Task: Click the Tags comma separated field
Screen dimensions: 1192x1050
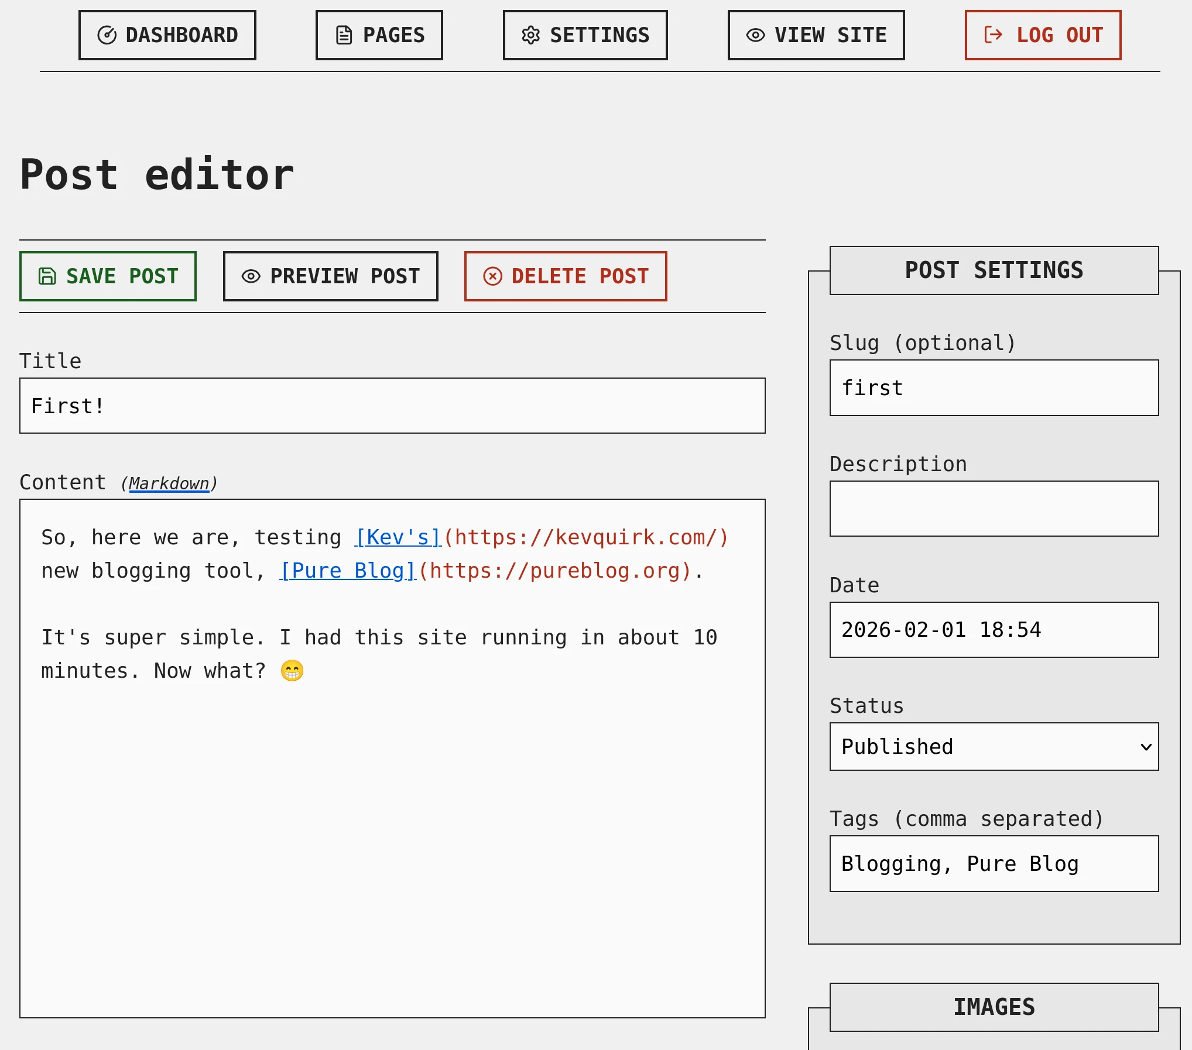Action: pyautogui.click(x=994, y=864)
